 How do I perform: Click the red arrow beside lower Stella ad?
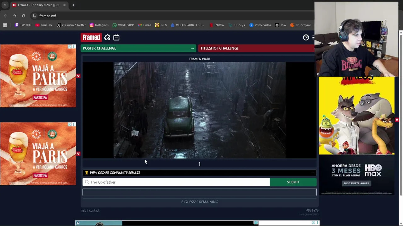78,154
